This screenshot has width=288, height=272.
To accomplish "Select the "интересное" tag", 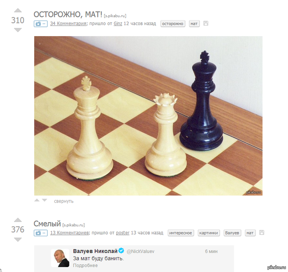I will point(181,233).
